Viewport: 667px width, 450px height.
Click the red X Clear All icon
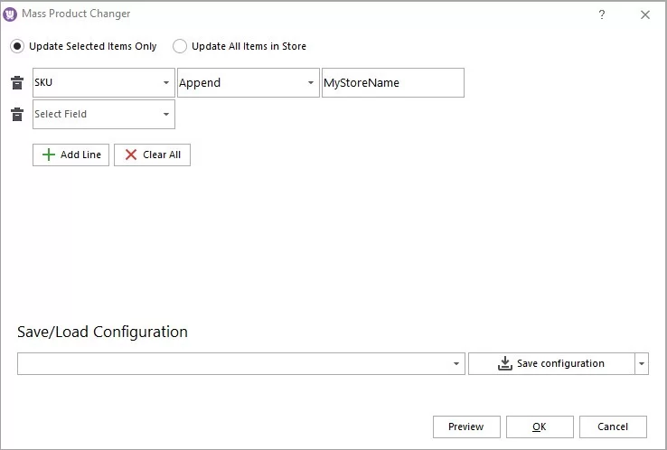coord(131,155)
